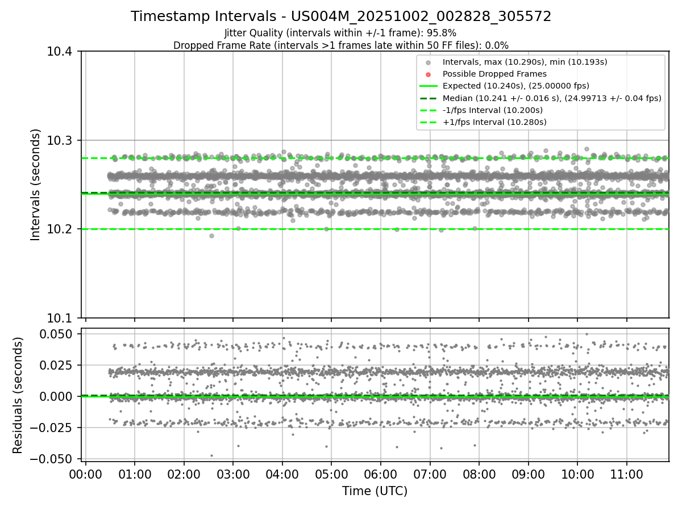Click the red dropped-frames marker in the legend
Viewport: 682px width, 511px height.
coord(429,74)
